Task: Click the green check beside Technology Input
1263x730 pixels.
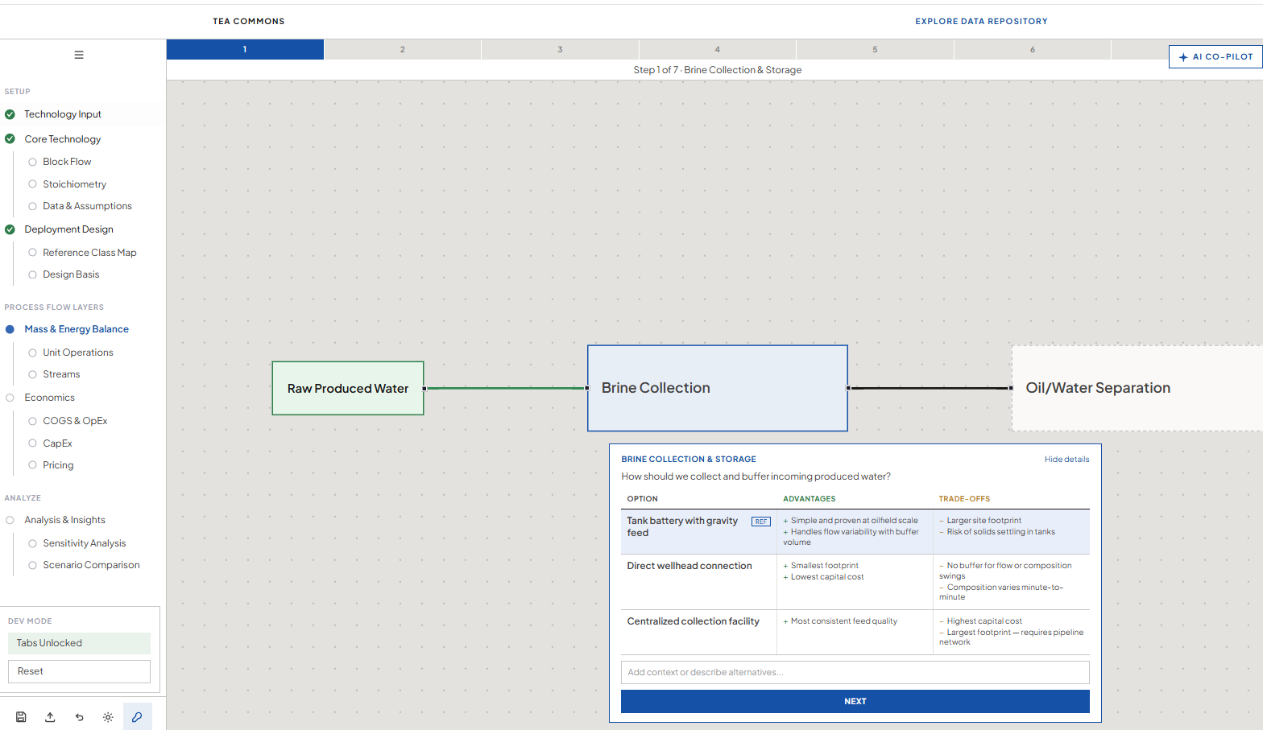Action: pyautogui.click(x=10, y=114)
